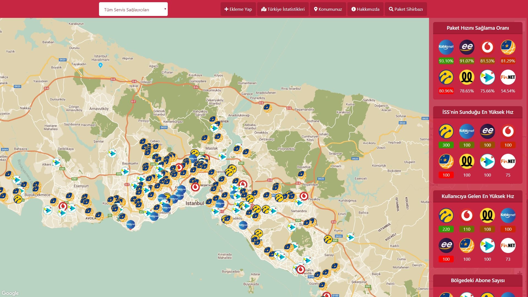Click the 80.96% rate badge
This screenshot has height=297, width=528.
[x=446, y=91]
